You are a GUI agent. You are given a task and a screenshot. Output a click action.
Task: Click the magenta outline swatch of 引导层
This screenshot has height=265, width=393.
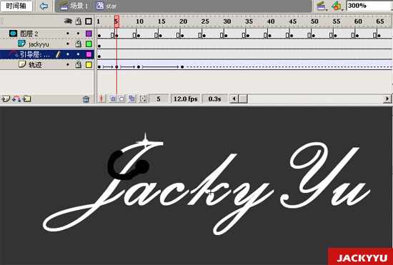point(89,54)
